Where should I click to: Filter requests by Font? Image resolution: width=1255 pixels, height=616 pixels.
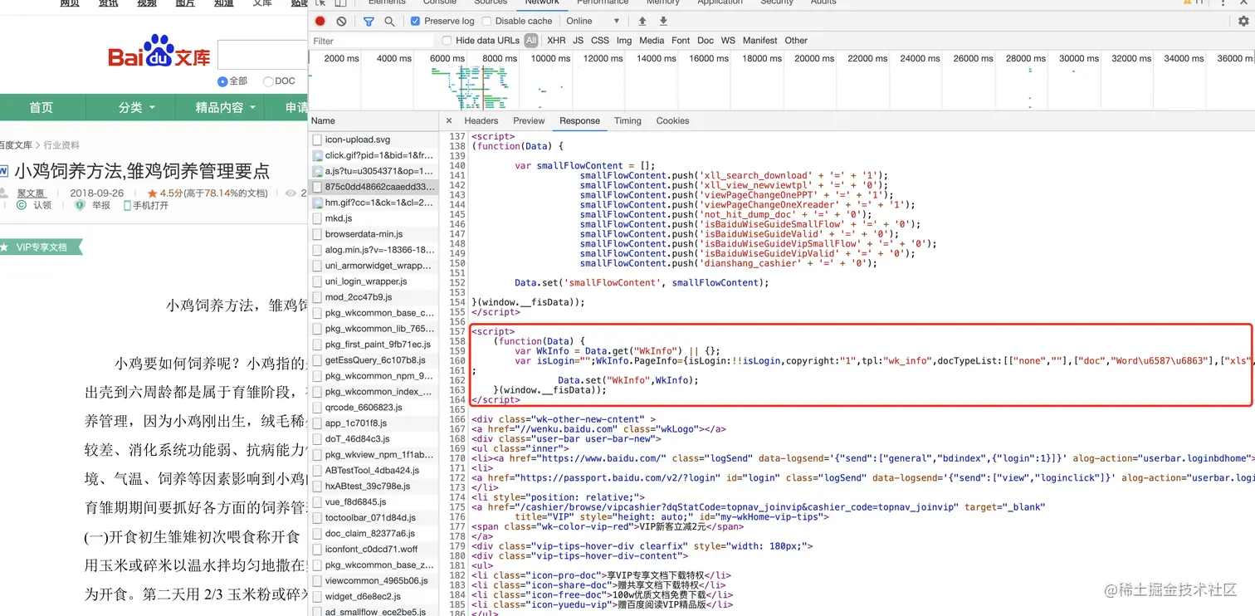(681, 40)
